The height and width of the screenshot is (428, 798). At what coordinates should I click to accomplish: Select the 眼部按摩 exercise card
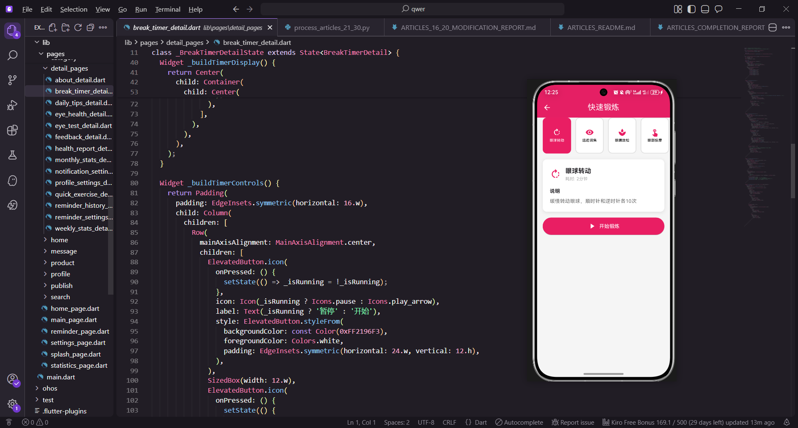tap(655, 135)
